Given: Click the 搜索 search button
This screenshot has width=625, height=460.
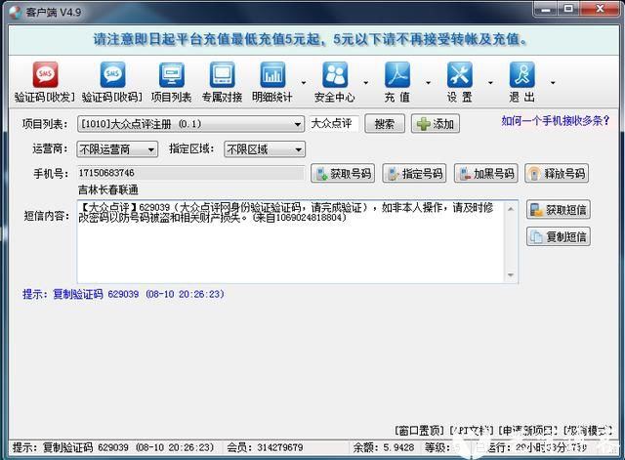Looking at the screenshot, I should 385,124.
